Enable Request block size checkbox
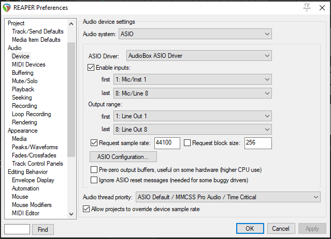 (x=187, y=143)
